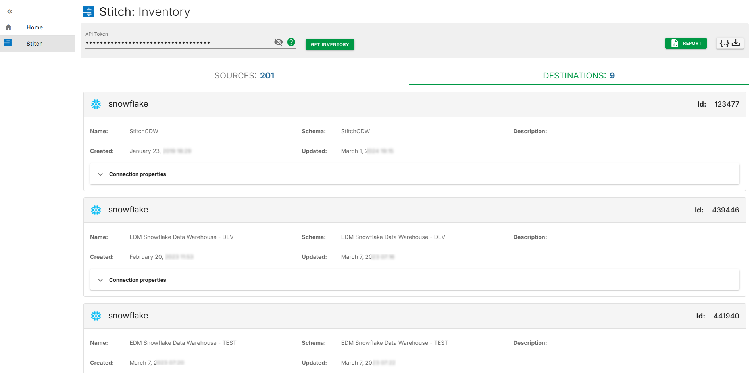Open Stitch in the side navigation
Viewport: 754px width, 373px height.
click(x=35, y=44)
